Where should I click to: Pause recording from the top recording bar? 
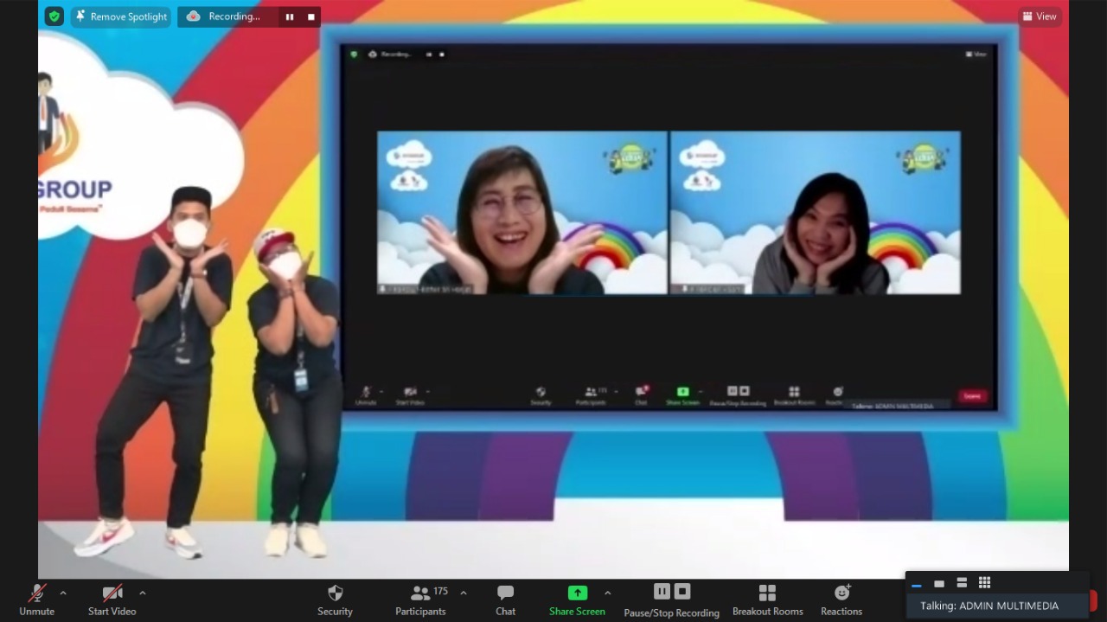tap(290, 16)
